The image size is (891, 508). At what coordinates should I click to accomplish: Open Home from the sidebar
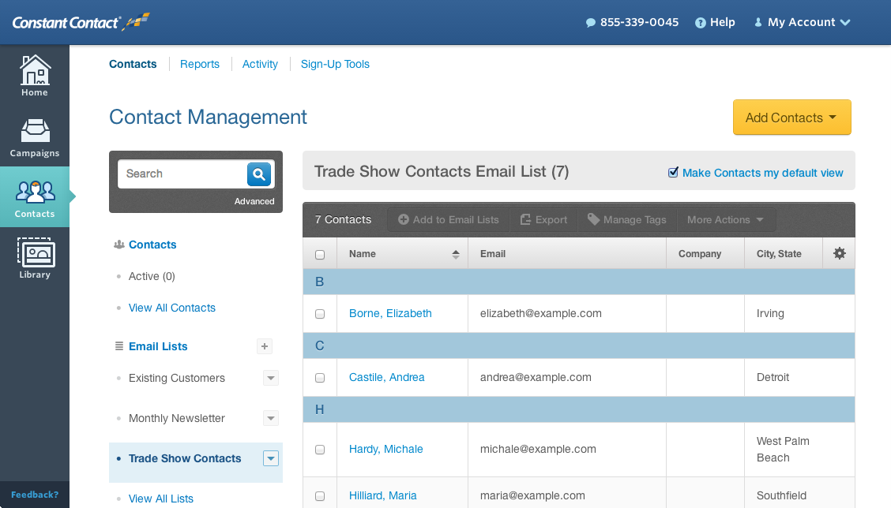(35, 76)
